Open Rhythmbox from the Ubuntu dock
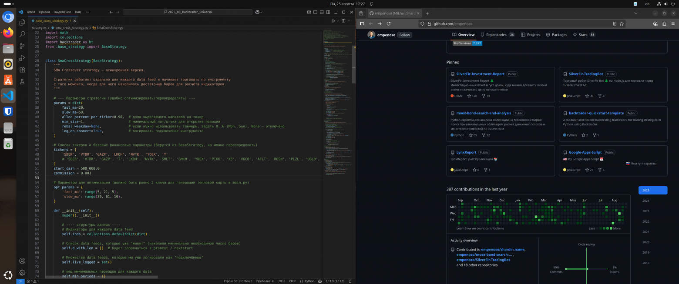Viewport: 679px width, 284px height. pos(8,64)
